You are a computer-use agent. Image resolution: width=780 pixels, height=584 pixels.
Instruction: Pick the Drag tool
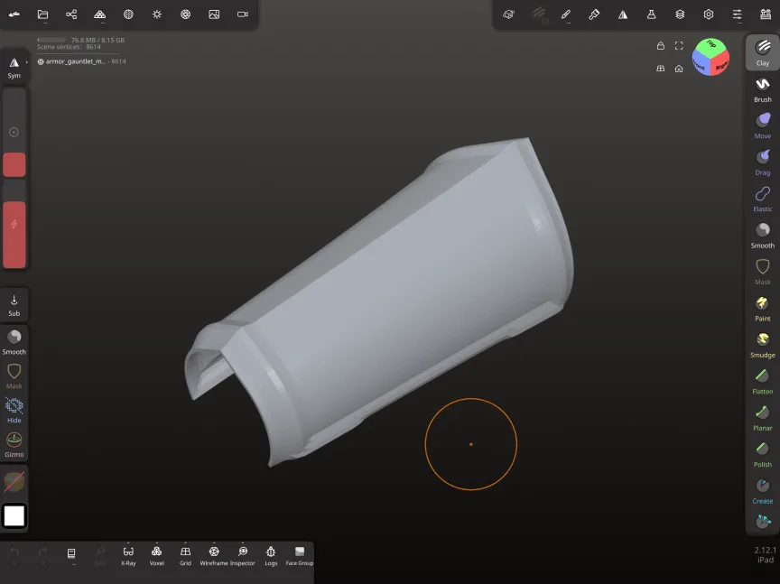click(x=762, y=162)
